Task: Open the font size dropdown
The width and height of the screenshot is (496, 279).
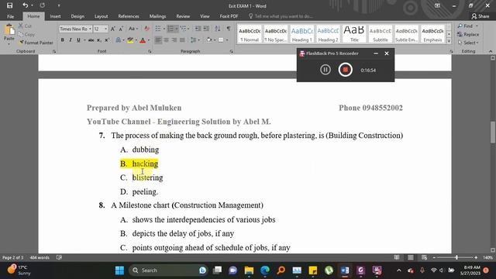Action: point(106,29)
